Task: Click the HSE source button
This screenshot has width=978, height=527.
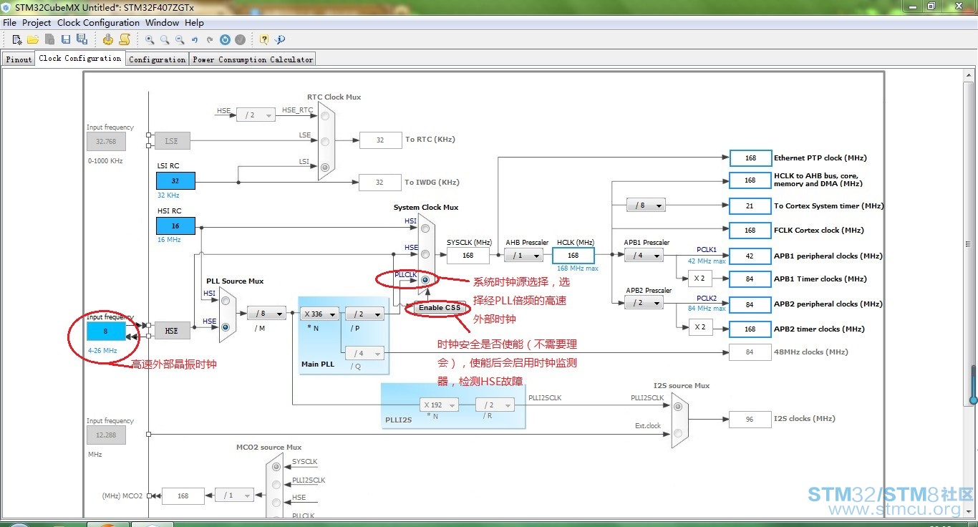Action: coord(172,331)
